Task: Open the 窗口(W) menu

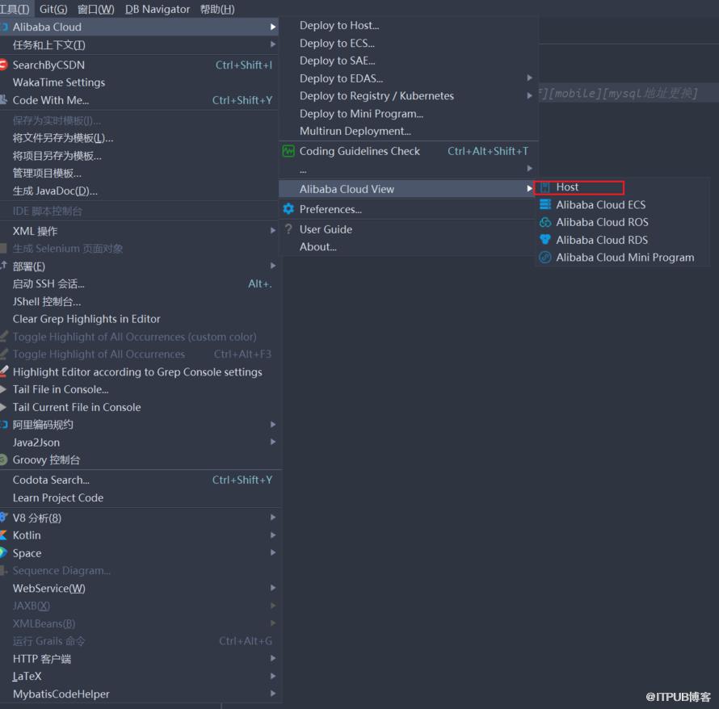Action: 96,9
